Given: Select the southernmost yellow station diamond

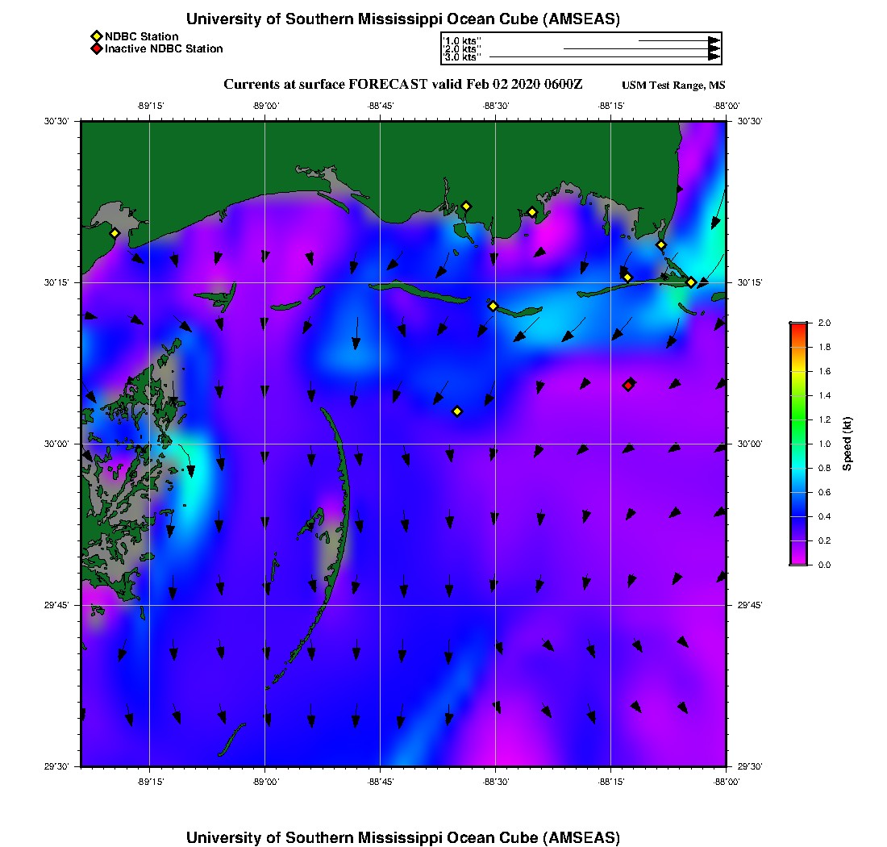Looking at the screenshot, I should point(457,411).
